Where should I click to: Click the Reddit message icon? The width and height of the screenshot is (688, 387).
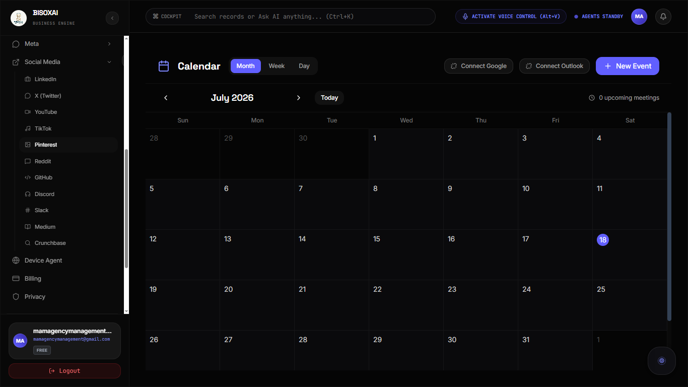click(28, 161)
